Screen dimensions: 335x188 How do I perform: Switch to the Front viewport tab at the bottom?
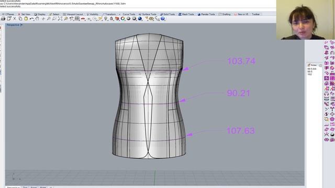tap(33, 187)
